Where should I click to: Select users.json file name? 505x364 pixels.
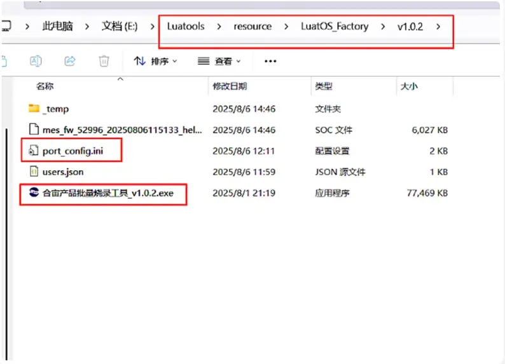63,172
